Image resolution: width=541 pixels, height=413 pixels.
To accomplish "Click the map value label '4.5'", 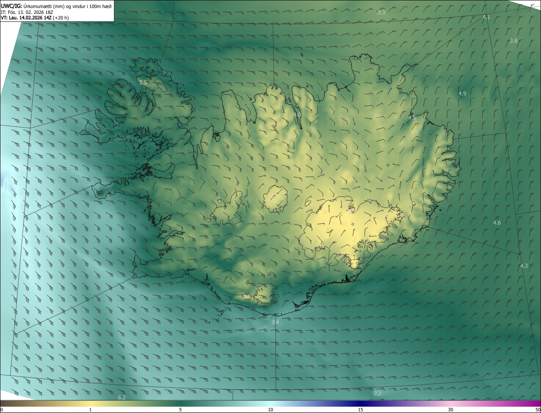I will (x=412, y=117).
